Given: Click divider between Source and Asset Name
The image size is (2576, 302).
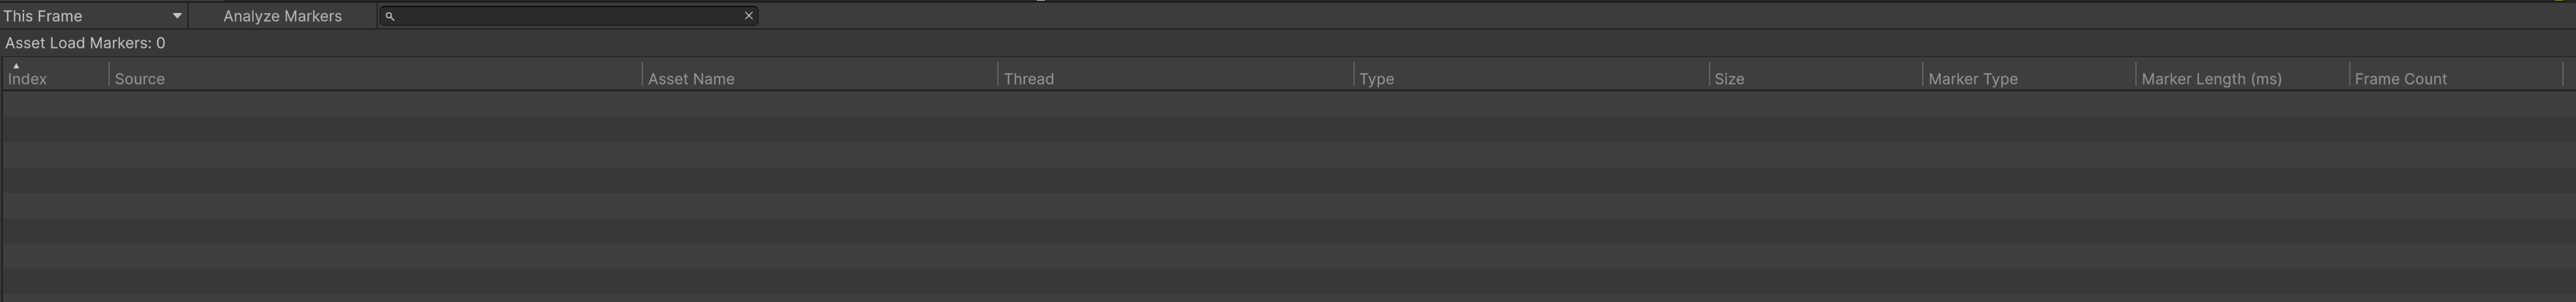Looking at the screenshot, I should click(642, 76).
